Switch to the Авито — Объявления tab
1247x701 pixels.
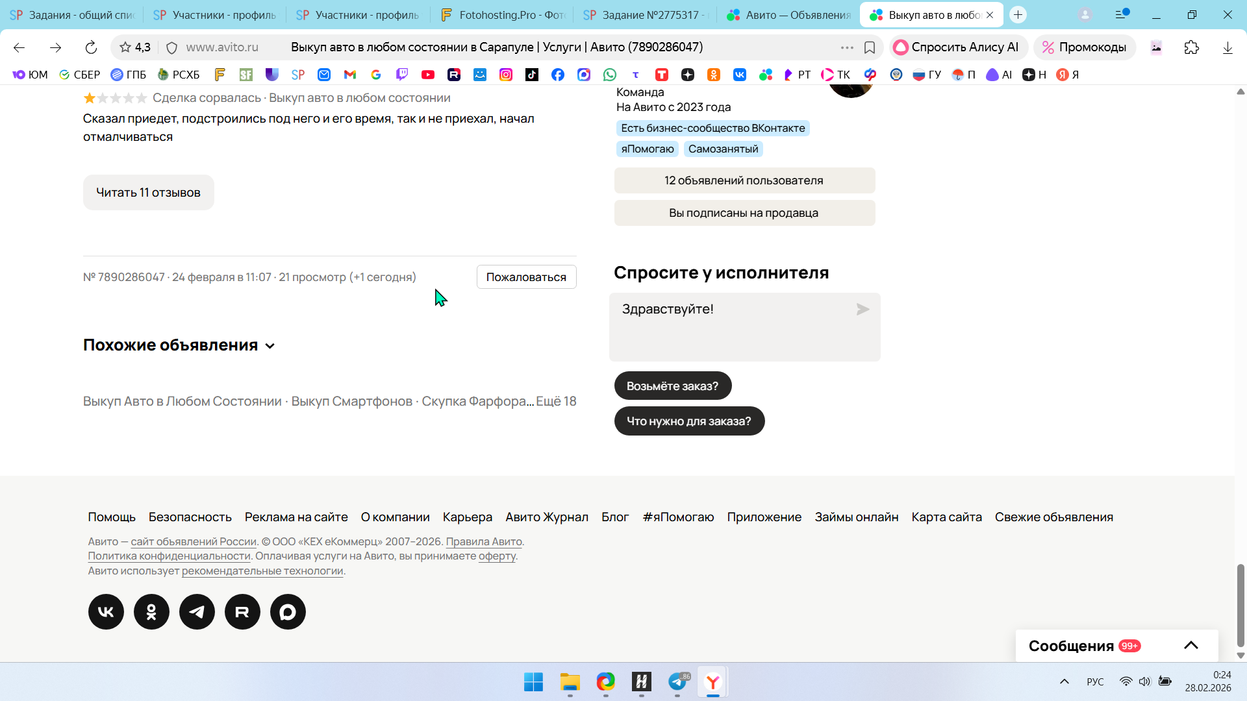point(789,14)
